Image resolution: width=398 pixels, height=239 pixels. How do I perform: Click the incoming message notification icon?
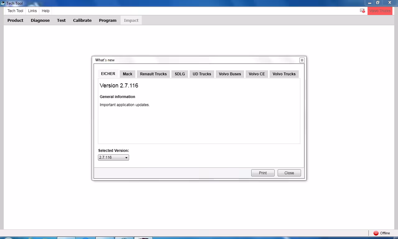(x=363, y=11)
